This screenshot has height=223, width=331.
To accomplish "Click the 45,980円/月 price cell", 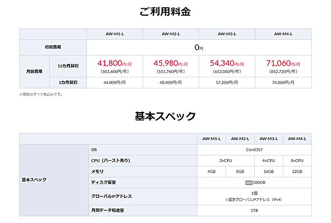I will [x=171, y=66].
